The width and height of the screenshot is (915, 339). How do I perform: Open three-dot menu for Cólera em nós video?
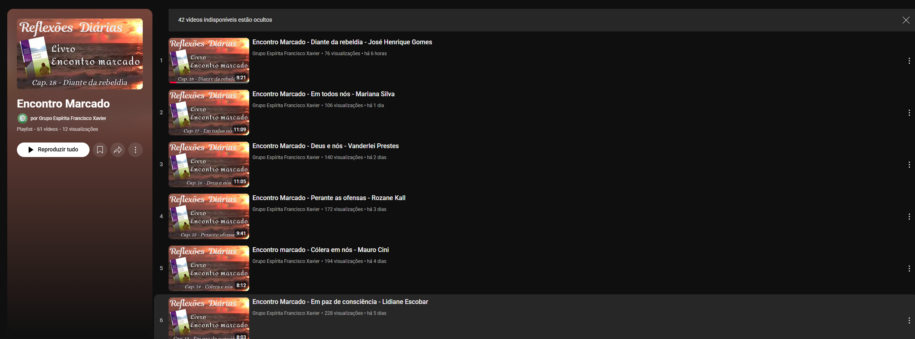pyautogui.click(x=909, y=269)
